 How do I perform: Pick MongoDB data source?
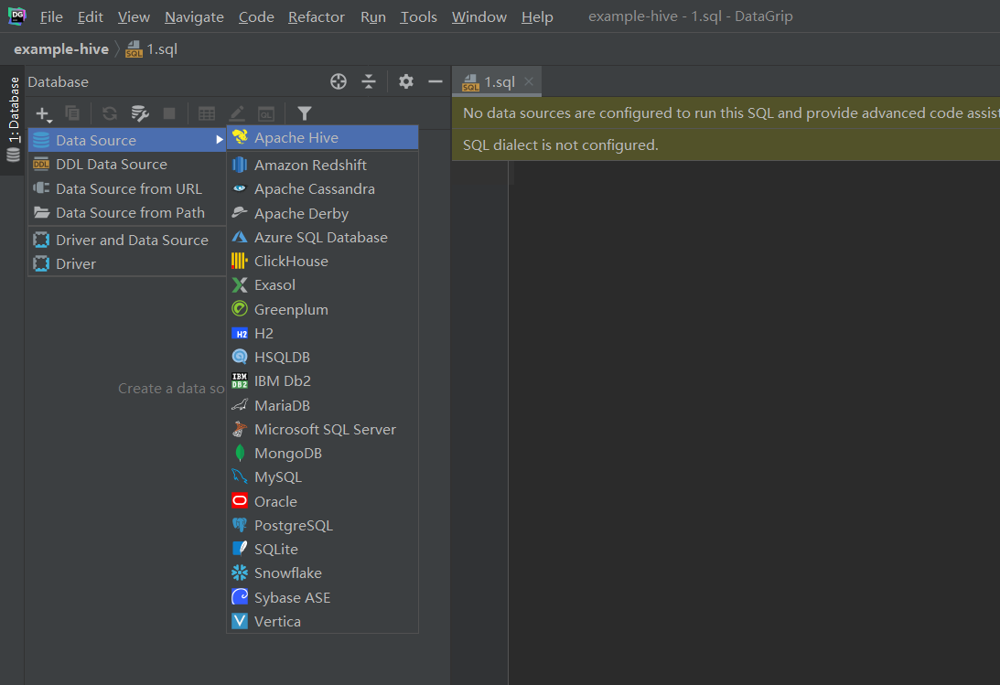(x=323, y=453)
